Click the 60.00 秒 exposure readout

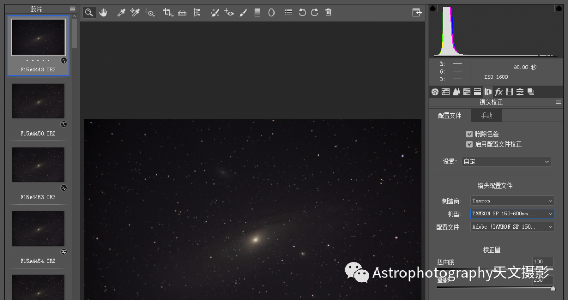tap(525, 67)
